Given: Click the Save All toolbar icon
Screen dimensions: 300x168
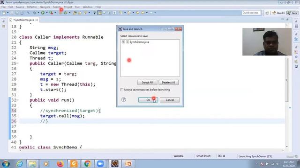Looking at the screenshot, I should coord(17,13).
